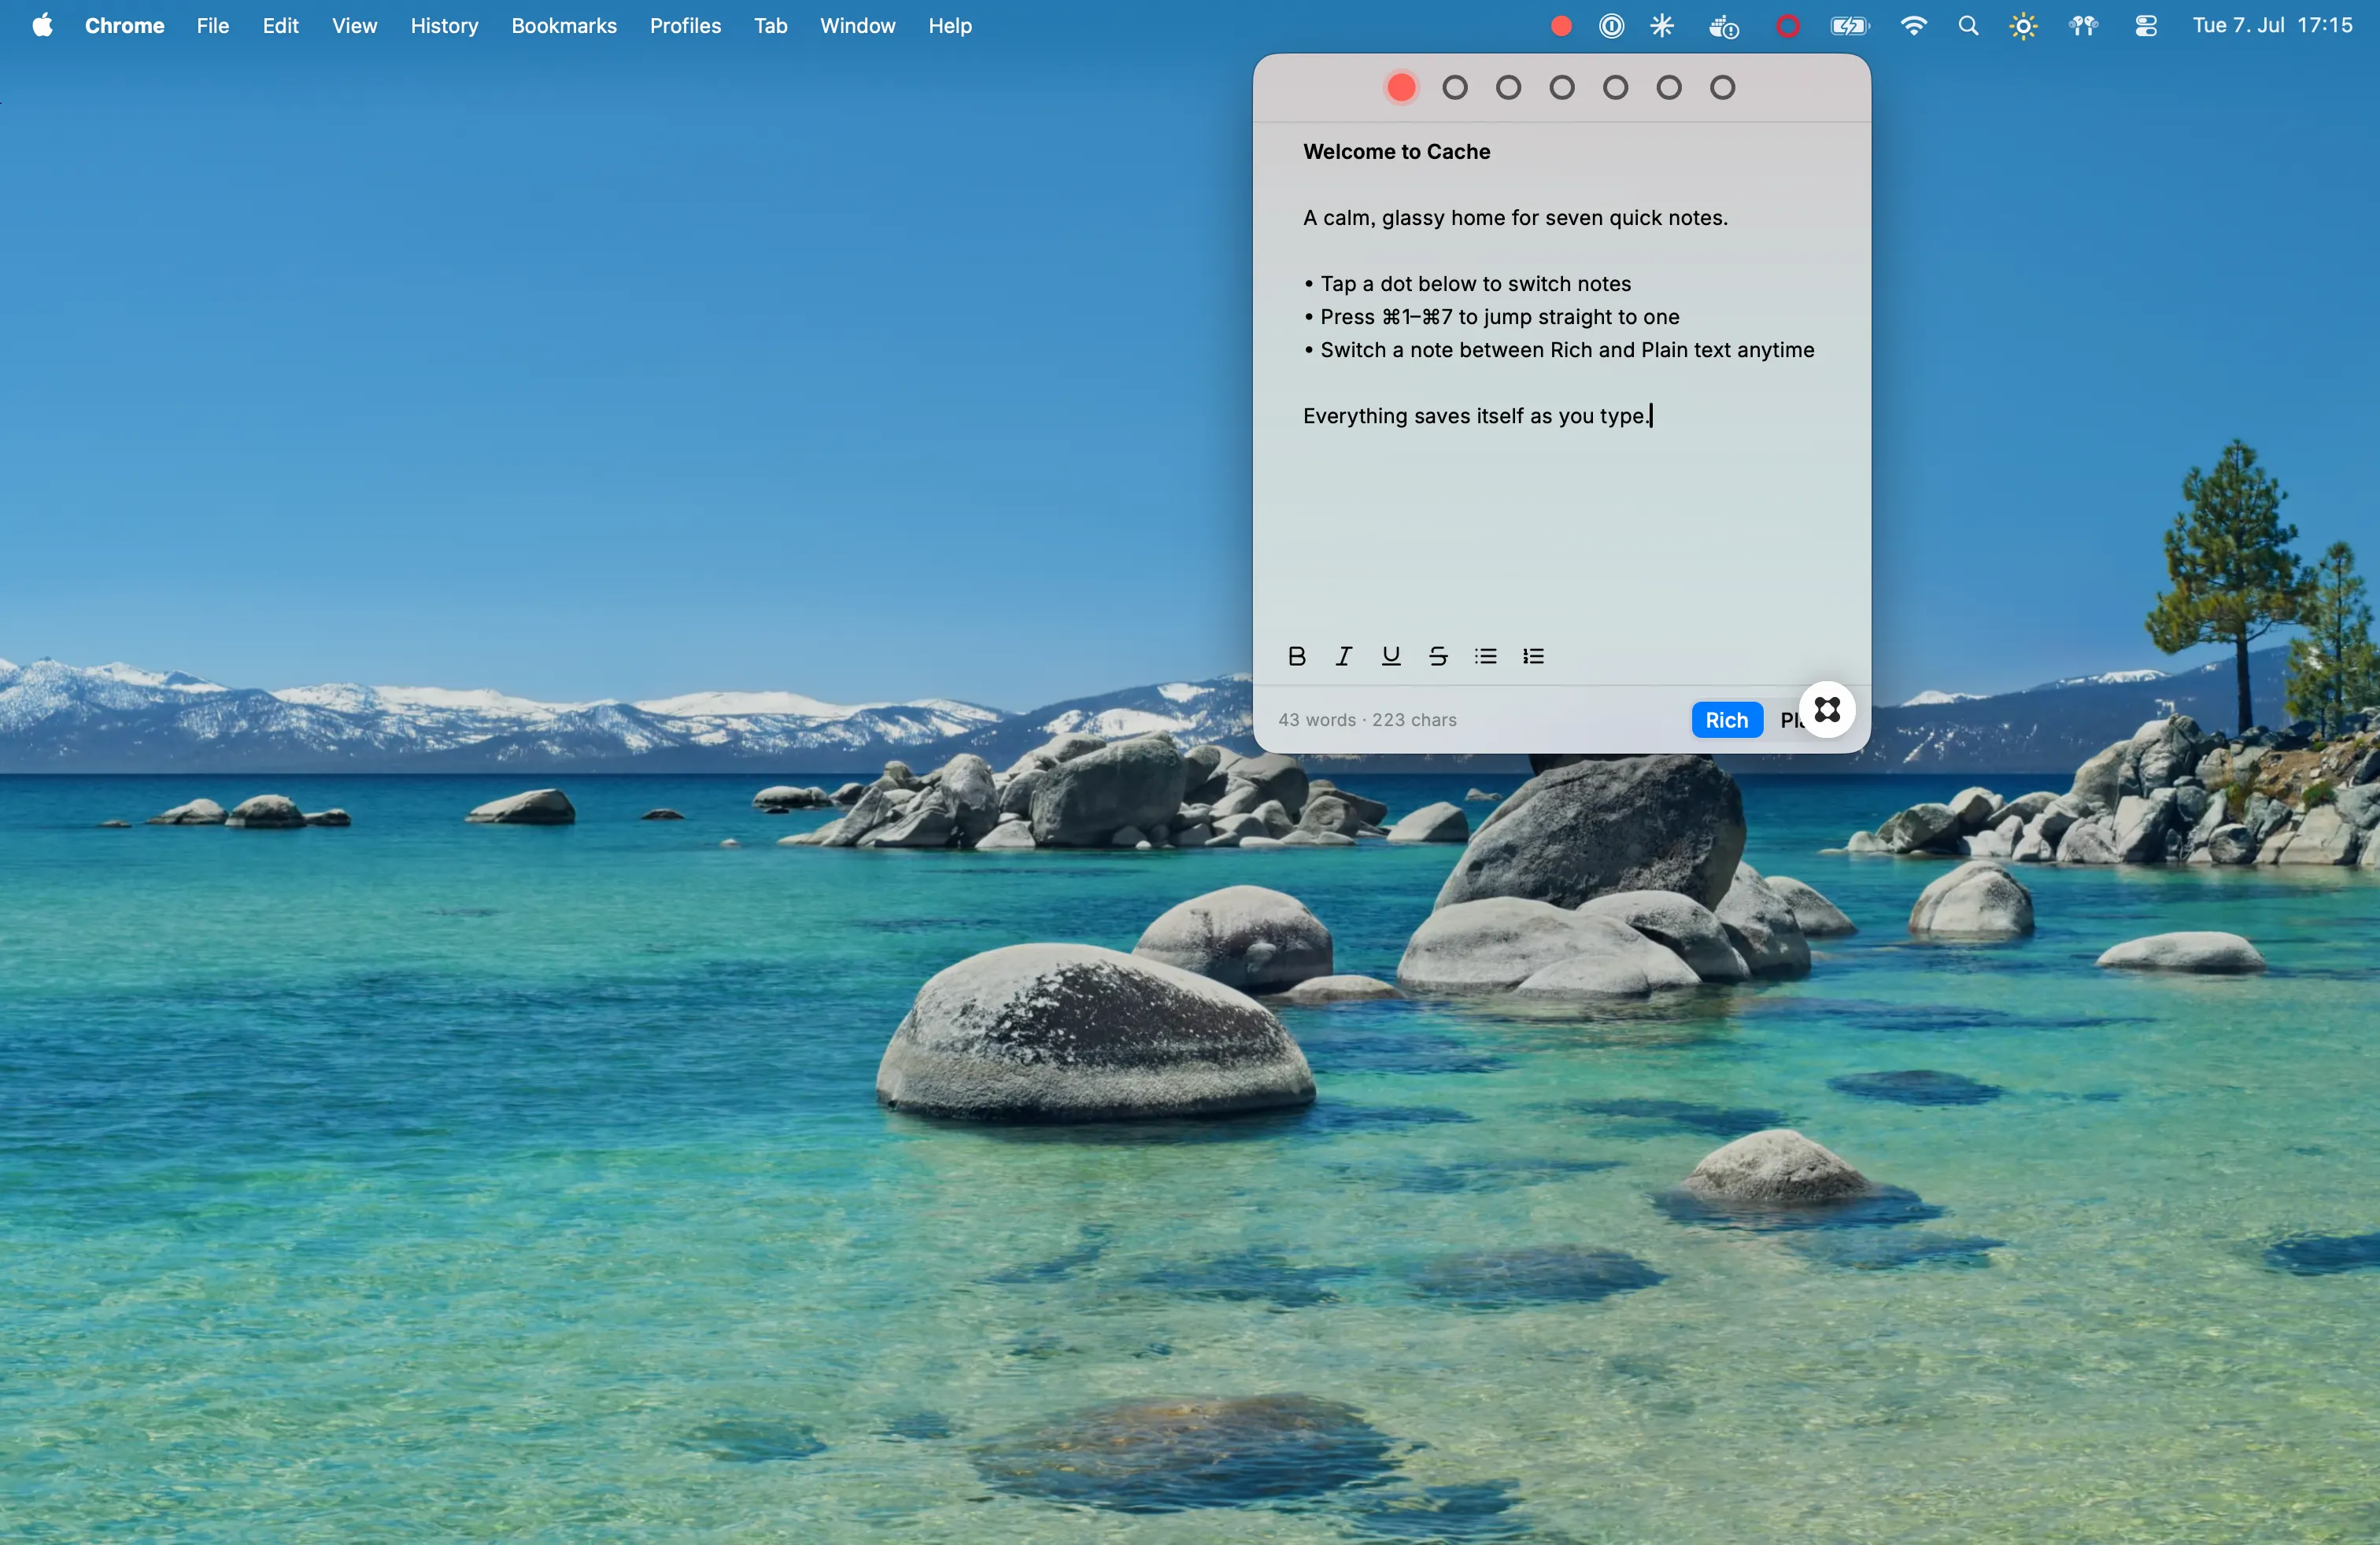The height and width of the screenshot is (1545, 2380).
Task: Click the word and character count text
Action: (1367, 720)
